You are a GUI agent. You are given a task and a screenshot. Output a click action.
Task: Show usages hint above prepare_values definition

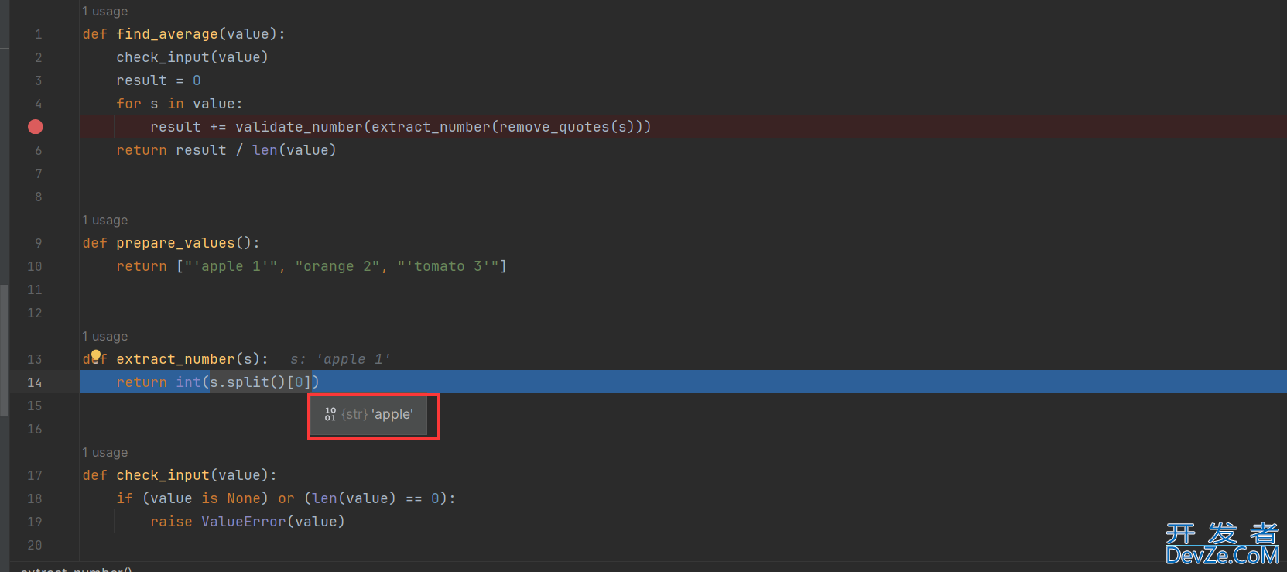coord(105,221)
